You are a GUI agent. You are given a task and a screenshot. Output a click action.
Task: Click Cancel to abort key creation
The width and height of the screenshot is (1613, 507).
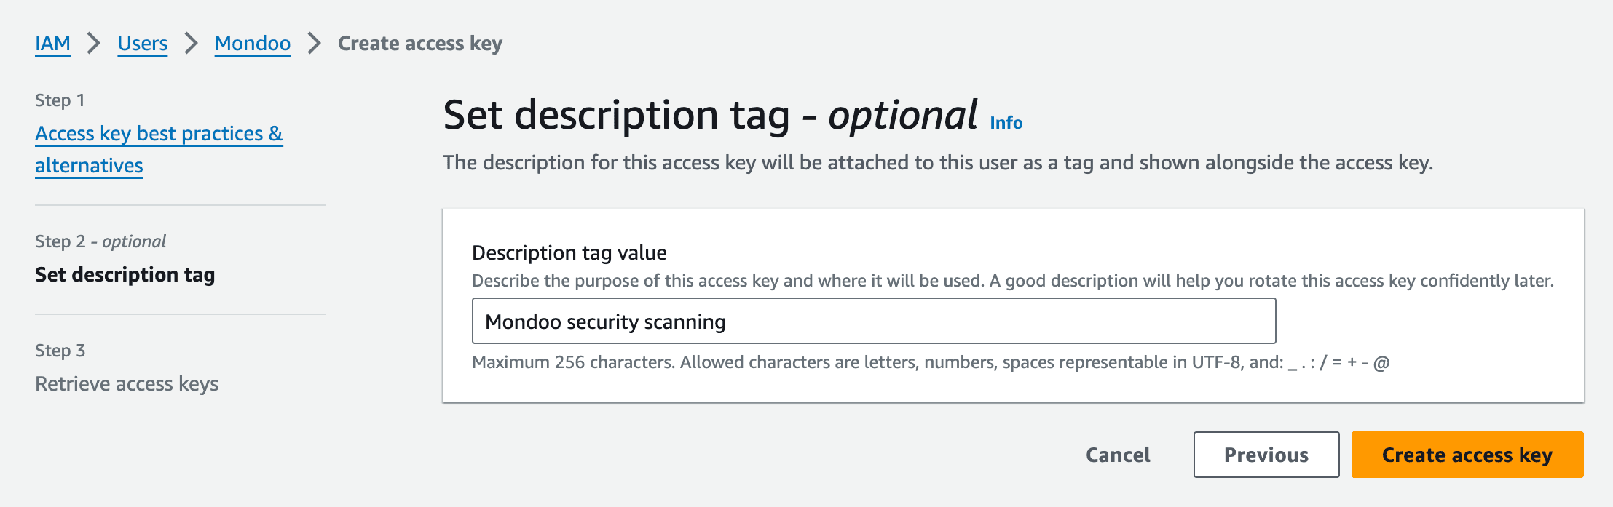pyautogui.click(x=1116, y=454)
